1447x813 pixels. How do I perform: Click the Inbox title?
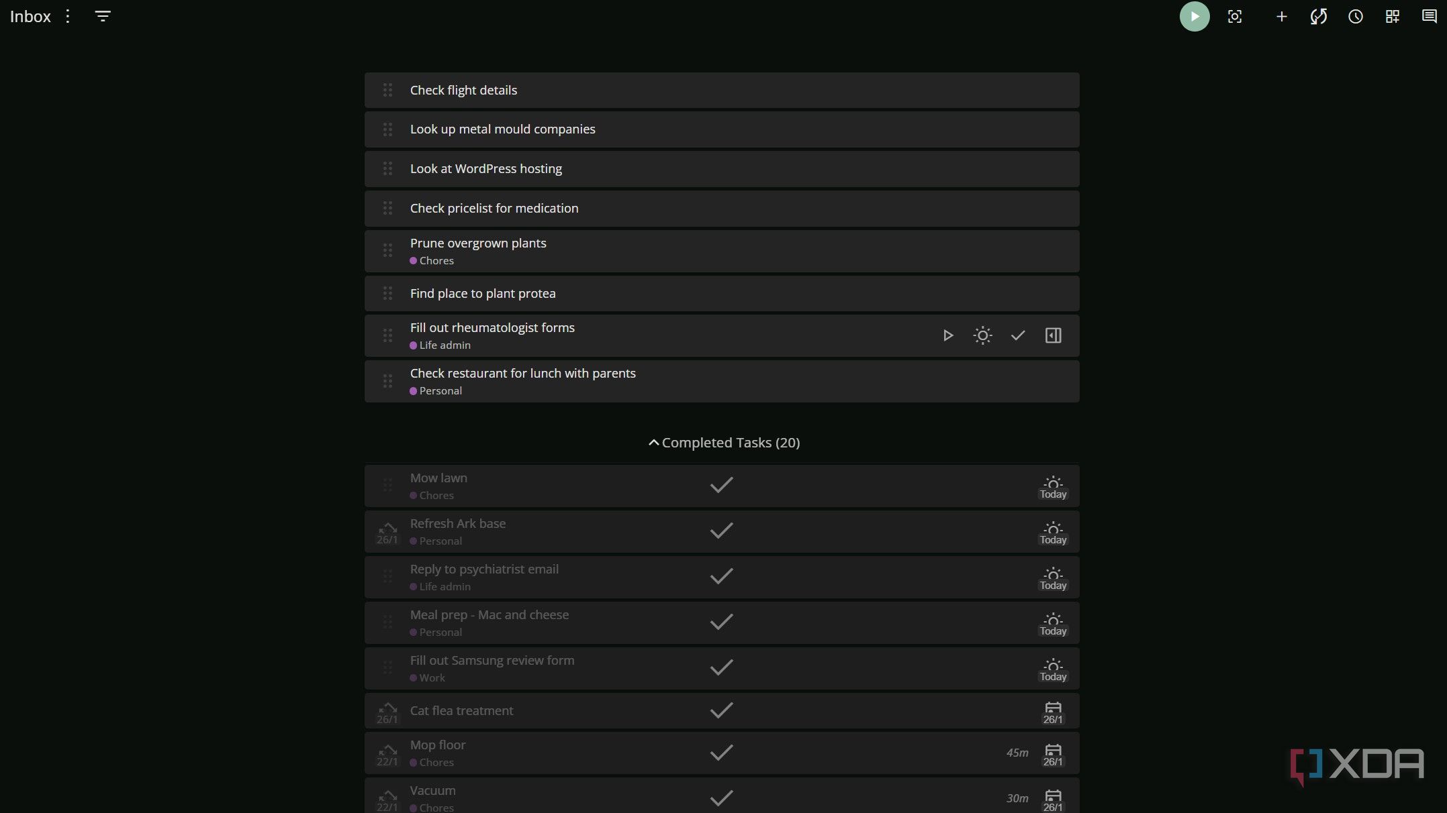pos(30,16)
